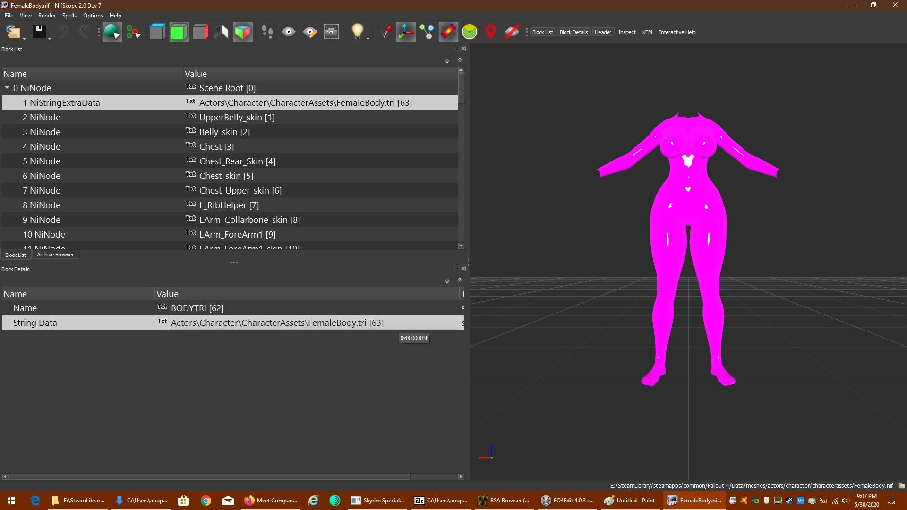The height and width of the screenshot is (510, 907).
Task: Open the lighting options dropdown arrow
Action: [x=368, y=39]
